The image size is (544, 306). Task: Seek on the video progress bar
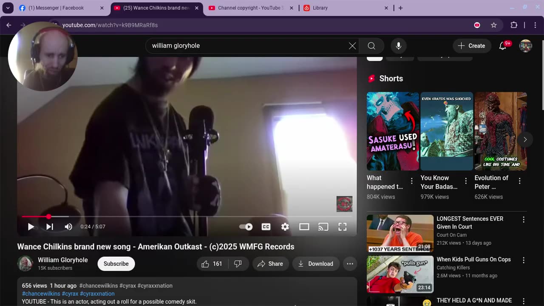click(187, 217)
